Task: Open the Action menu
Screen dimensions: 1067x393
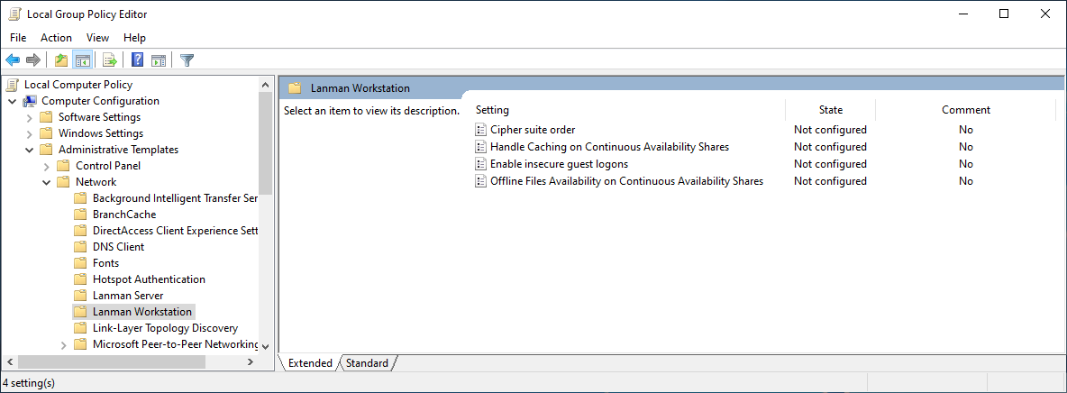Action: (x=56, y=38)
